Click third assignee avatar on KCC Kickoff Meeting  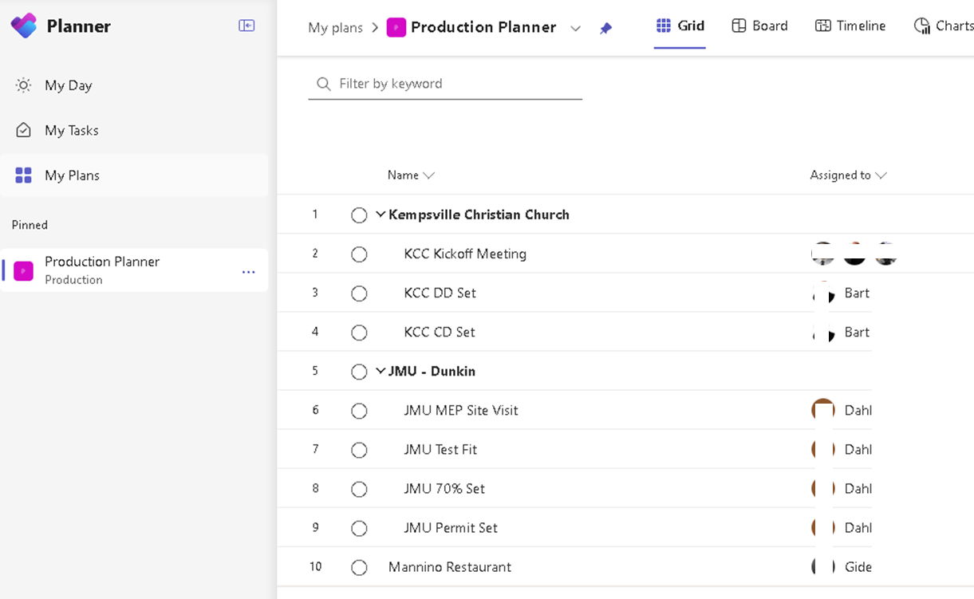(x=885, y=254)
